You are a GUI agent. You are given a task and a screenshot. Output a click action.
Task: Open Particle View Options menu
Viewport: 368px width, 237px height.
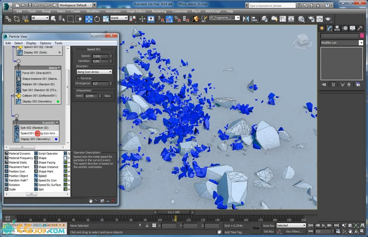click(x=45, y=43)
